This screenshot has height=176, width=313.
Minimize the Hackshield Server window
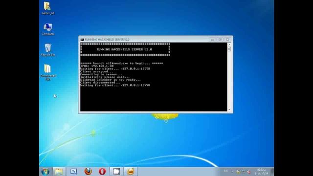point(212,40)
